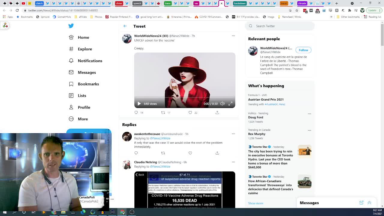Open Claudia Nehring's attached image
The height and width of the screenshot is (216, 384).
pos(184,190)
